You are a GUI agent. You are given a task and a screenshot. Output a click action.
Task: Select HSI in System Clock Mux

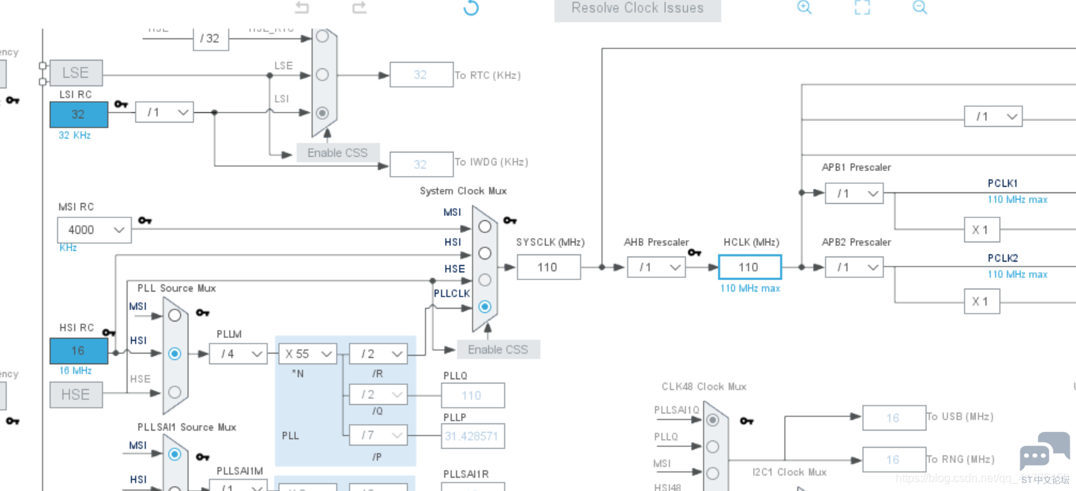click(485, 253)
